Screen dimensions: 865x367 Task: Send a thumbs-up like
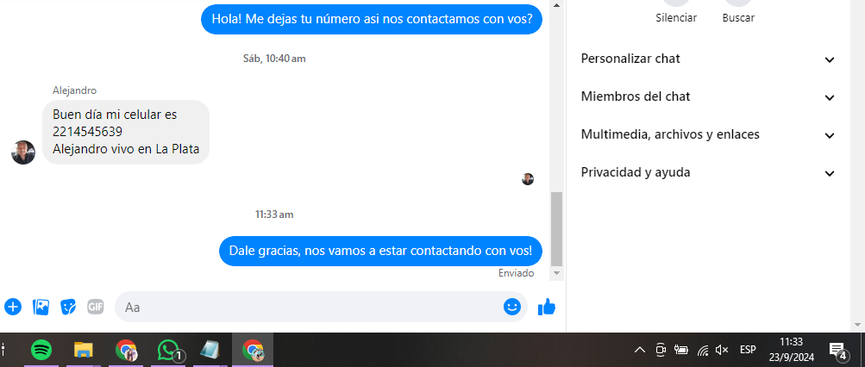(547, 307)
